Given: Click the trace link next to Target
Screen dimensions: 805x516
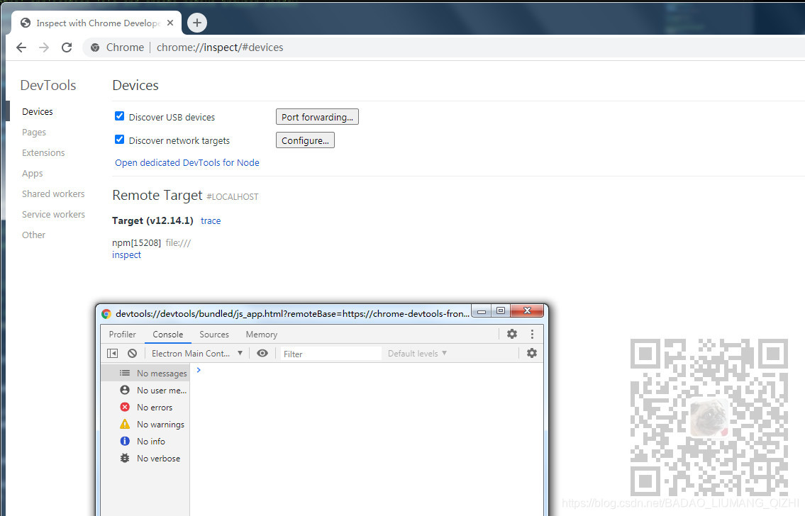Looking at the screenshot, I should [x=211, y=221].
